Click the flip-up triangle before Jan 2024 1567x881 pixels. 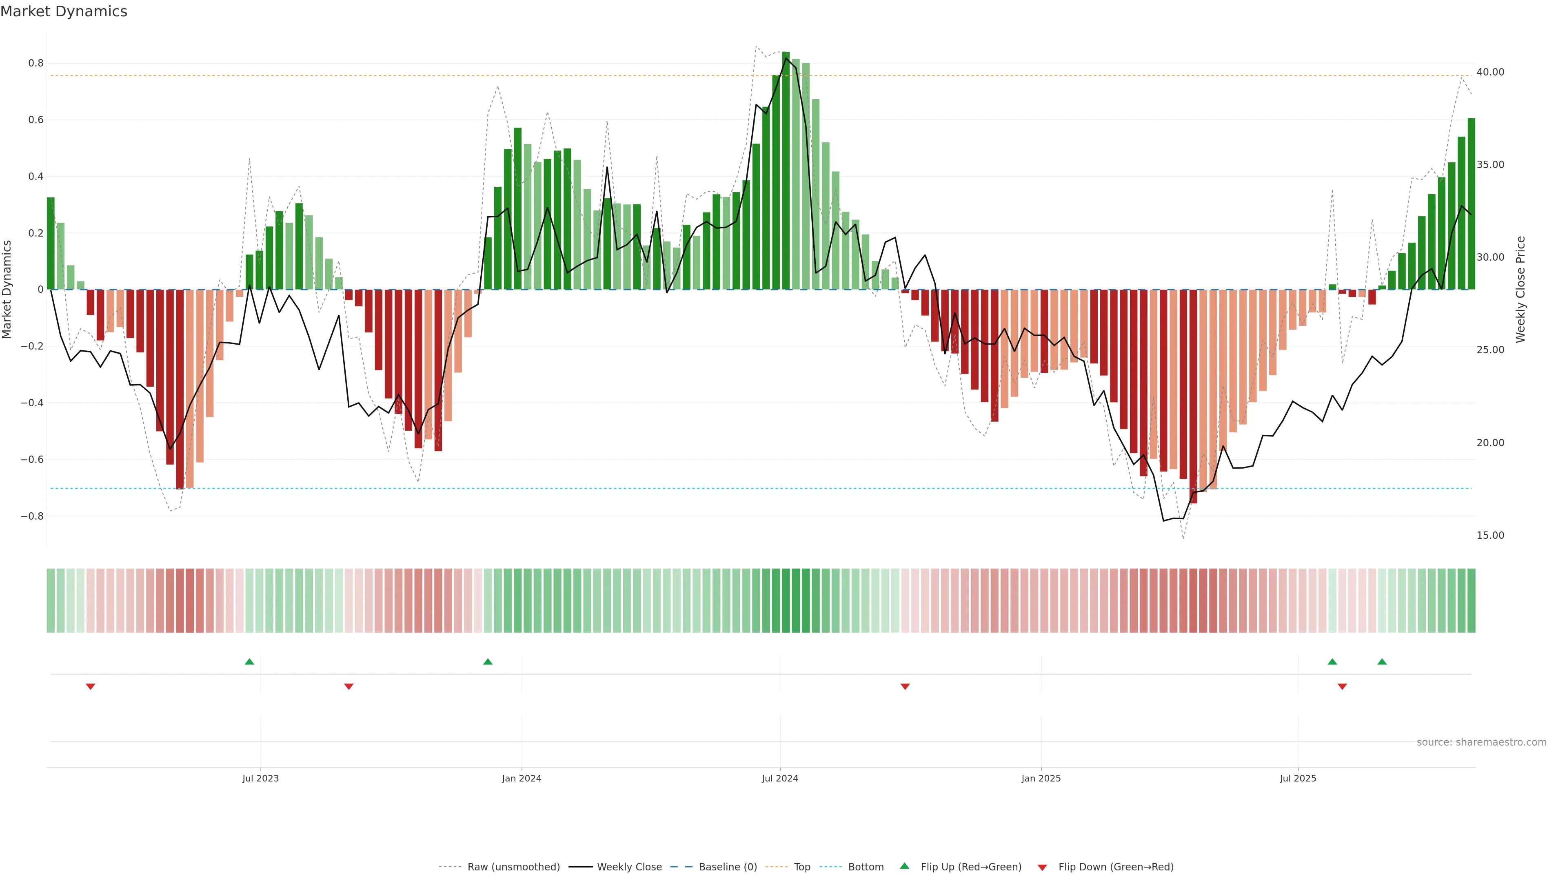(488, 662)
